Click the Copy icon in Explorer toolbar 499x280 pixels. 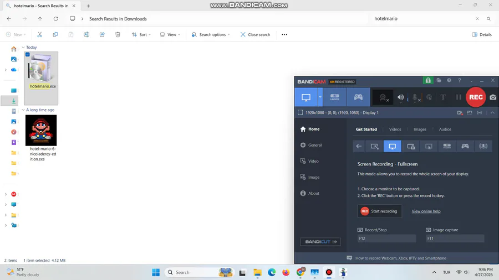55,35
